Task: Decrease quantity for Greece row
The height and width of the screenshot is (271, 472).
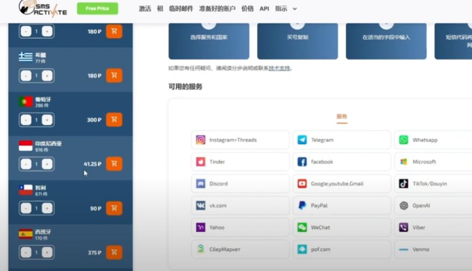Action: pyautogui.click(x=26, y=76)
